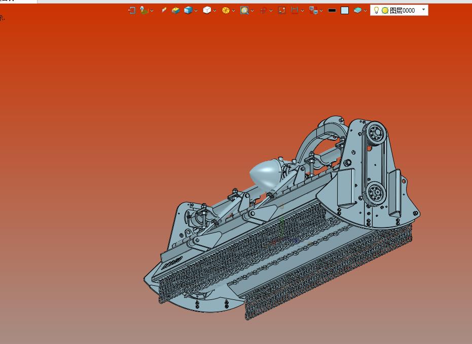Open the 图层0000 layer dropdown

pos(423,10)
